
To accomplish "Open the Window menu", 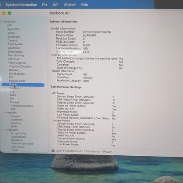I will coord(70,4).
